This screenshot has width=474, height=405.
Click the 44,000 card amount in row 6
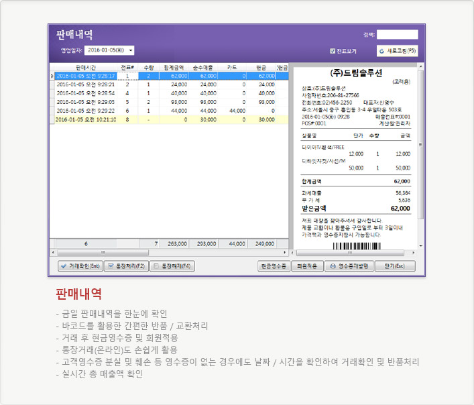(237, 111)
